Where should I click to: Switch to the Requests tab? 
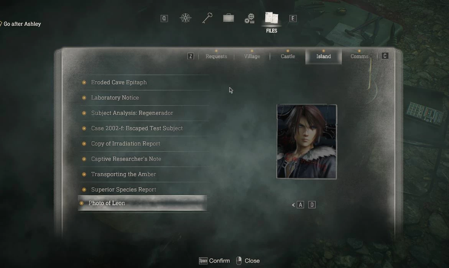pos(216,56)
